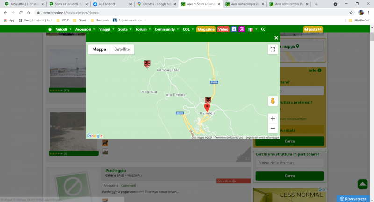The height and width of the screenshot is (202, 374).
Task: Click the red location pin at Ovindoli
Action: coord(207,108)
